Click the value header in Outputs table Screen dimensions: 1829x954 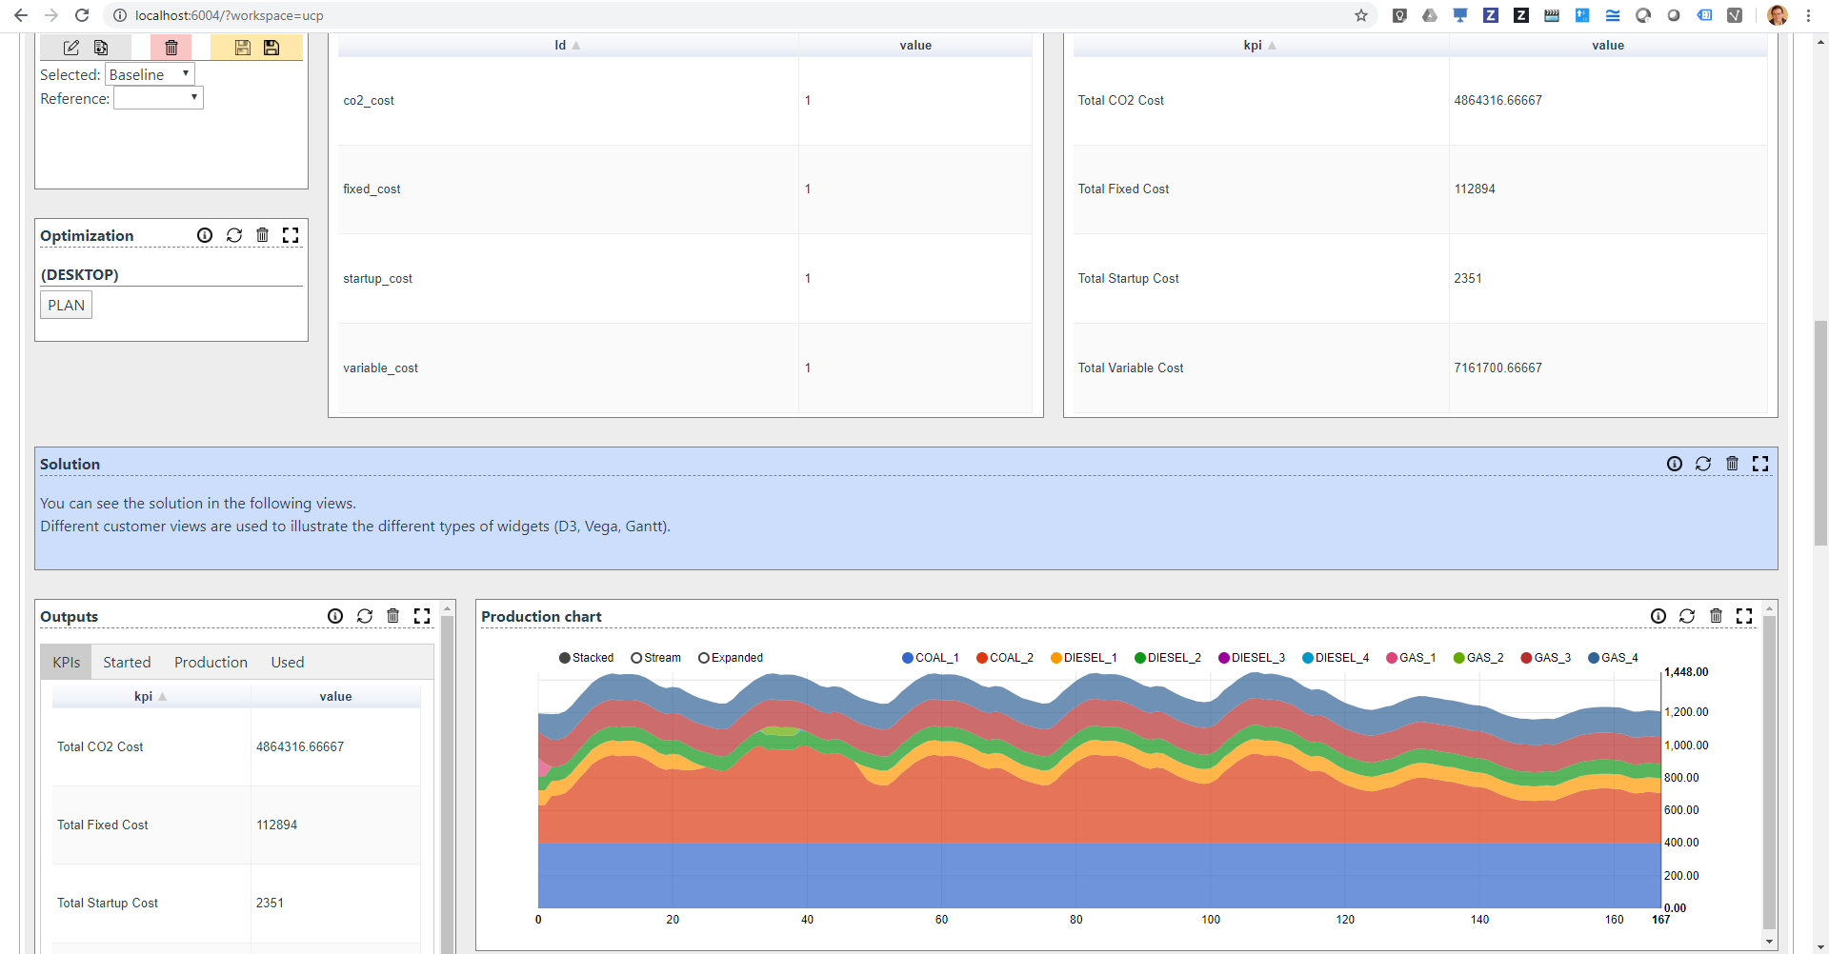[x=335, y=697]
